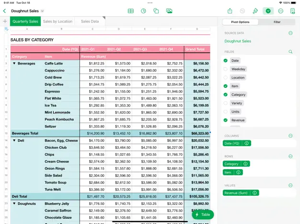
Task: Insert a table using the toolbar table icon
Action: 131,11
